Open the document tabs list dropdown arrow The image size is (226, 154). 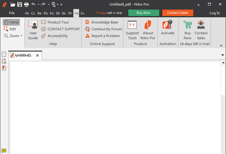[x=223, y=55]
